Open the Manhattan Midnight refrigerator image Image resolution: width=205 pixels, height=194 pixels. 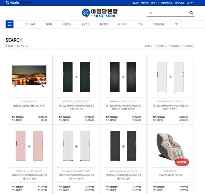123,77
